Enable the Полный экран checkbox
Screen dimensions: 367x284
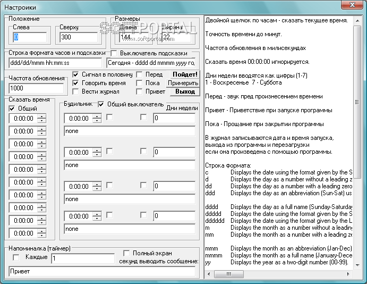[126, 253]
